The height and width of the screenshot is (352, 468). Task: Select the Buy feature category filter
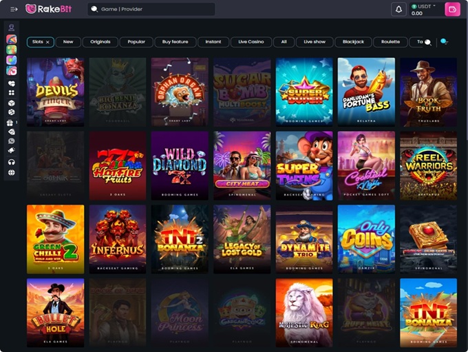(175, 42)
